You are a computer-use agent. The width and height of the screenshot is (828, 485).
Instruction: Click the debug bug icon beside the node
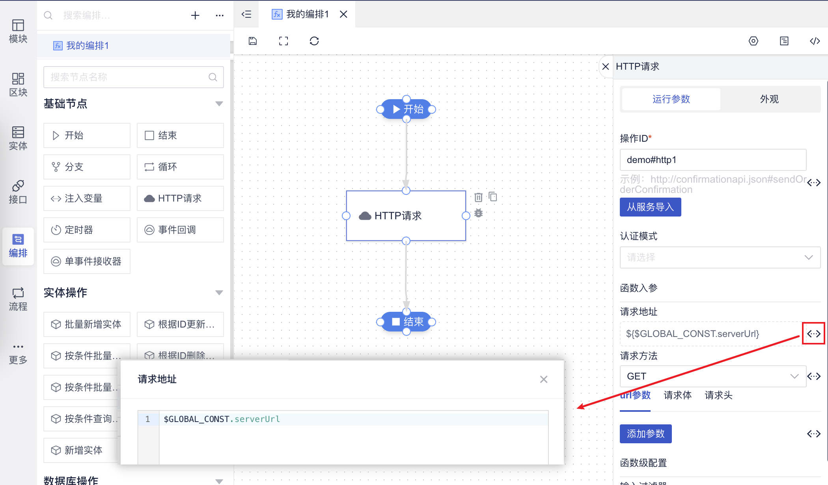click(x=479, y=213)
